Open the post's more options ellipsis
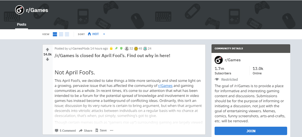The height and width of the screenshot is (137, 302). coord(111,131)
